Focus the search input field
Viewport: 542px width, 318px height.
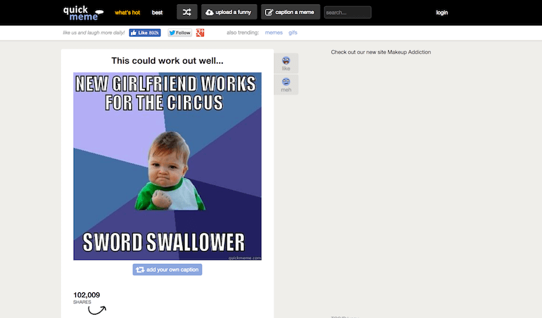click(x=348, y=12)
